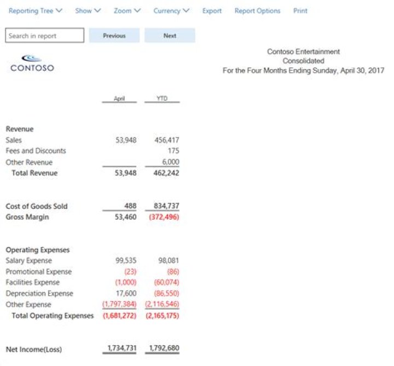Click the Contoso logo

[32, 63]
